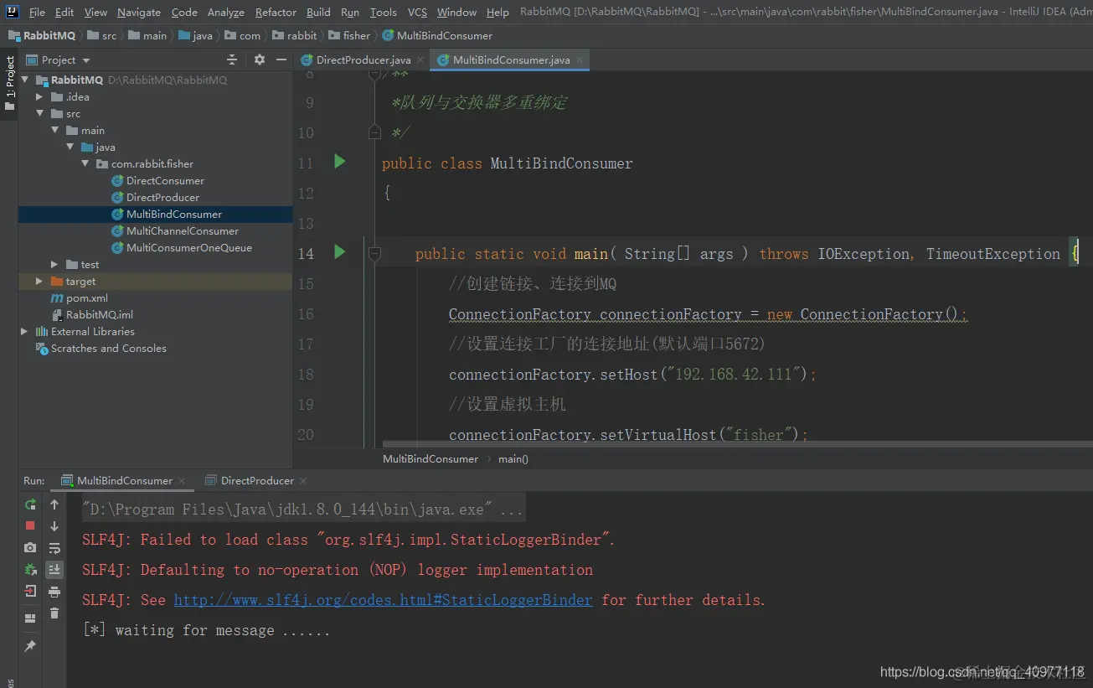This screenshot has width=1093, height=688.
Task: Click '[*] waiting for message' console line
Action: [x=206, y=630]
